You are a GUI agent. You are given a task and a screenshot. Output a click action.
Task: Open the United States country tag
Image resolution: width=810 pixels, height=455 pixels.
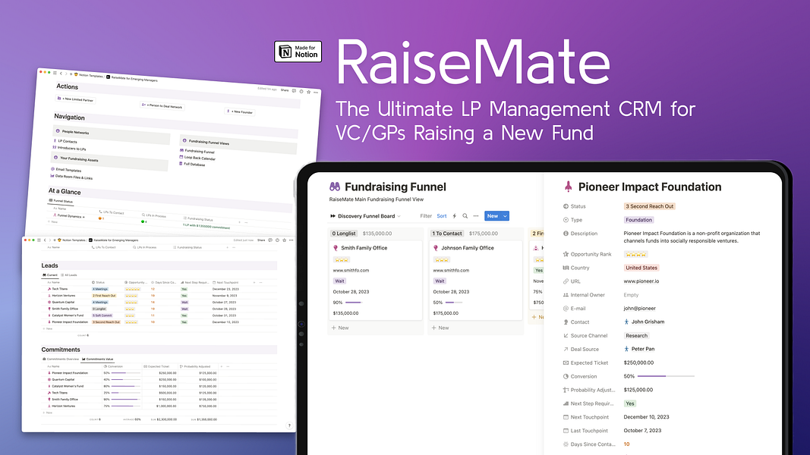point(641,268)
